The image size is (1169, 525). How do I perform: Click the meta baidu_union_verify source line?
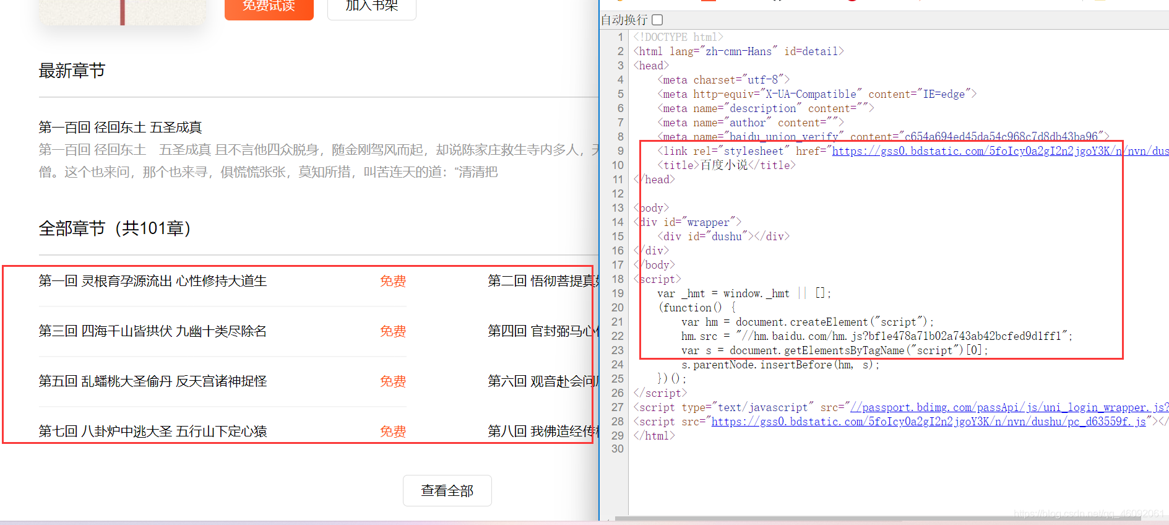pyautogui.click(x=883, y=137)
